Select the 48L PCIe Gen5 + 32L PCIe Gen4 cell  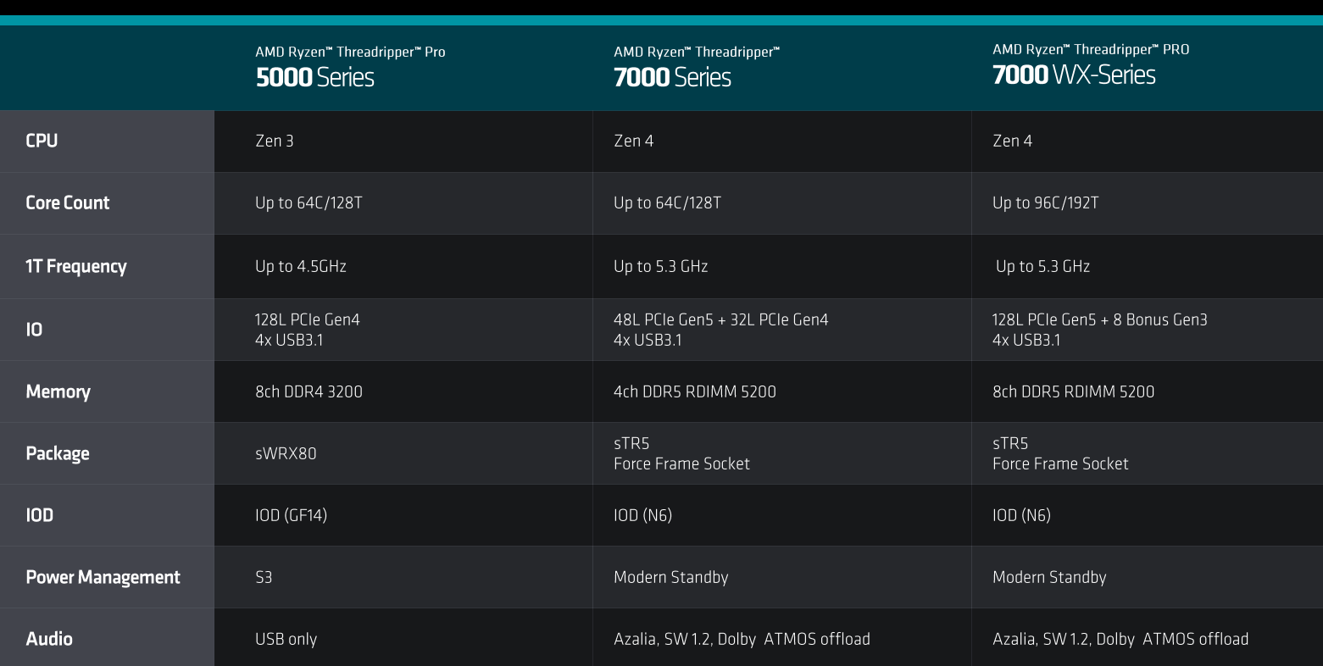coord(720,320)
